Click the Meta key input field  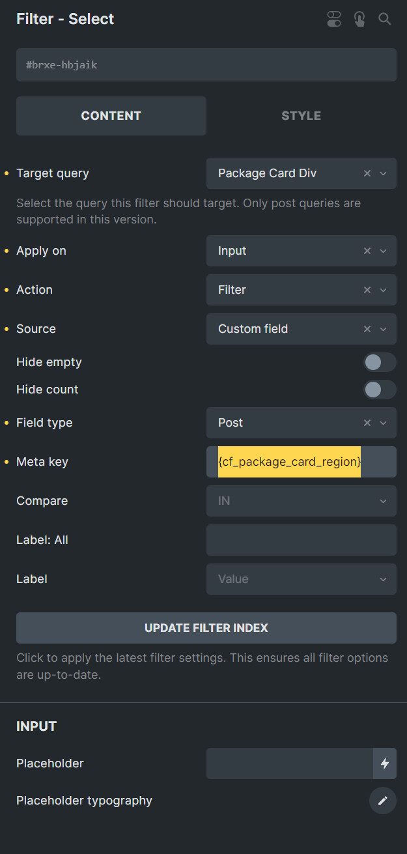(x=301, y=462)
